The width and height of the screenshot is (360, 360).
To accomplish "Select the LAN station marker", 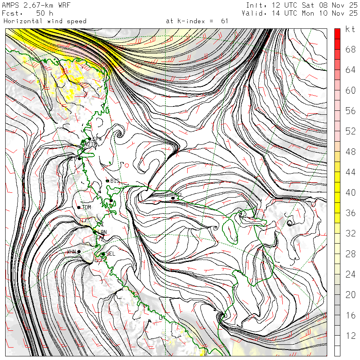I will pyautogui.click(x=95, y=232).
